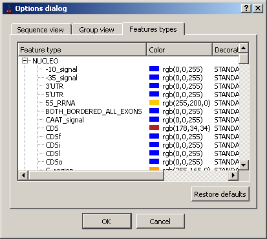Select the 5S_RRNA feature
This screenshot has width=267, height=239.
click(60, 103)
